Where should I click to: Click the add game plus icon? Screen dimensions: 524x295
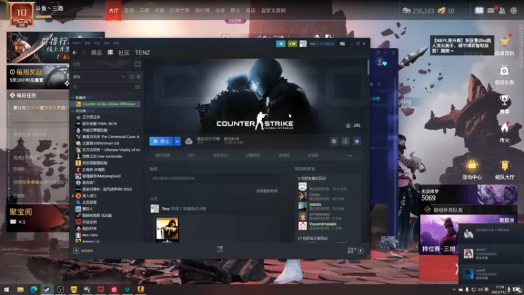[76, 250]
